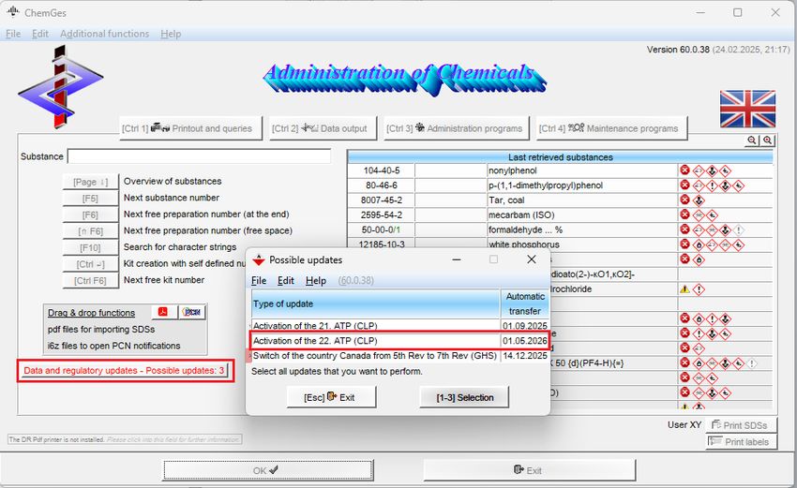The width and height of the screenshot is (797, 488).
Task: Click the F10 Search for character strings button
Action: [90, 247]
